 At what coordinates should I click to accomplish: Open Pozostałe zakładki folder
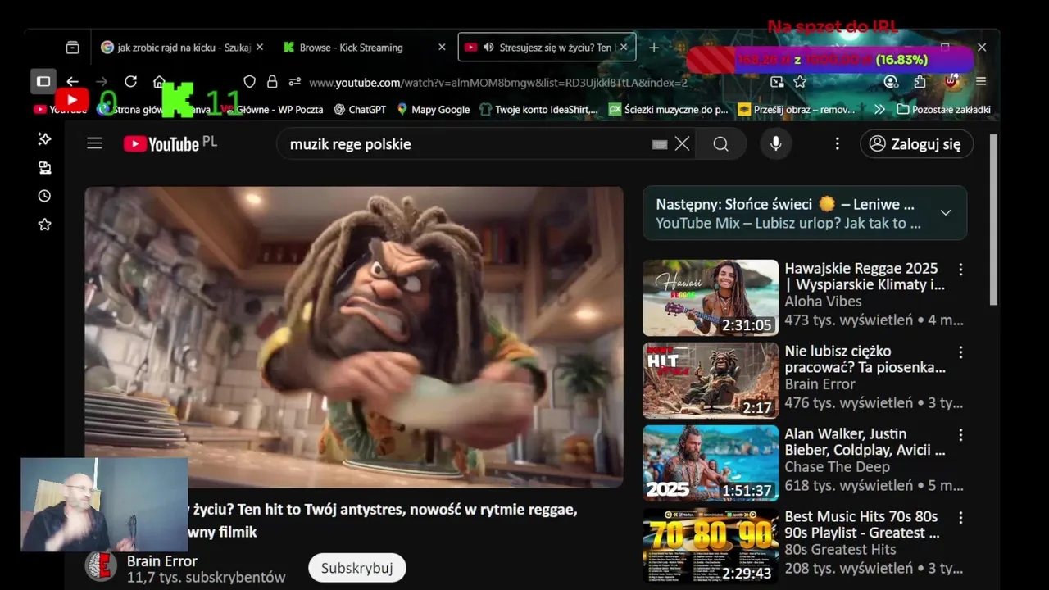click(943, 109)
